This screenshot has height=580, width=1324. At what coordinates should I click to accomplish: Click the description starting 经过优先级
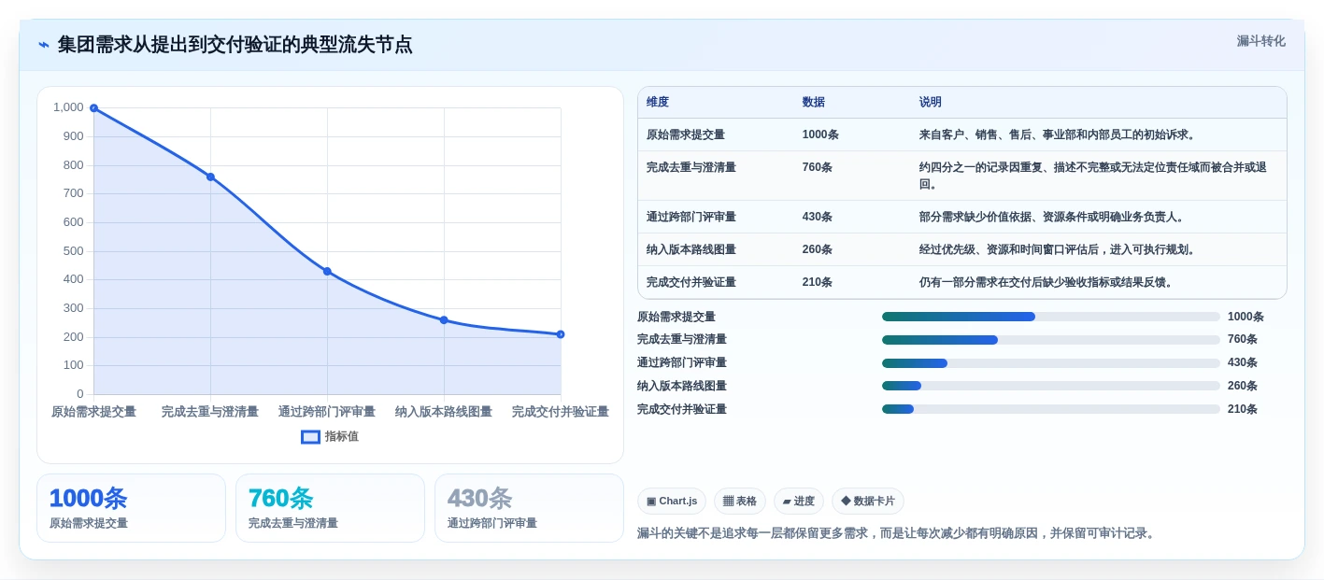pos(1059,249)
